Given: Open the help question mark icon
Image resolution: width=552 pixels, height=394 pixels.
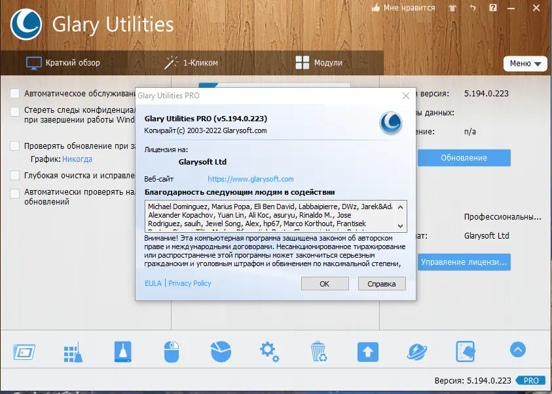Looking at the screenshot, I should point(493,8).
